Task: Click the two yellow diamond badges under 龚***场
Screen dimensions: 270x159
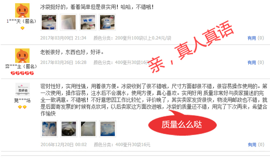Action: pyautogui.click(x=22, y=107)
